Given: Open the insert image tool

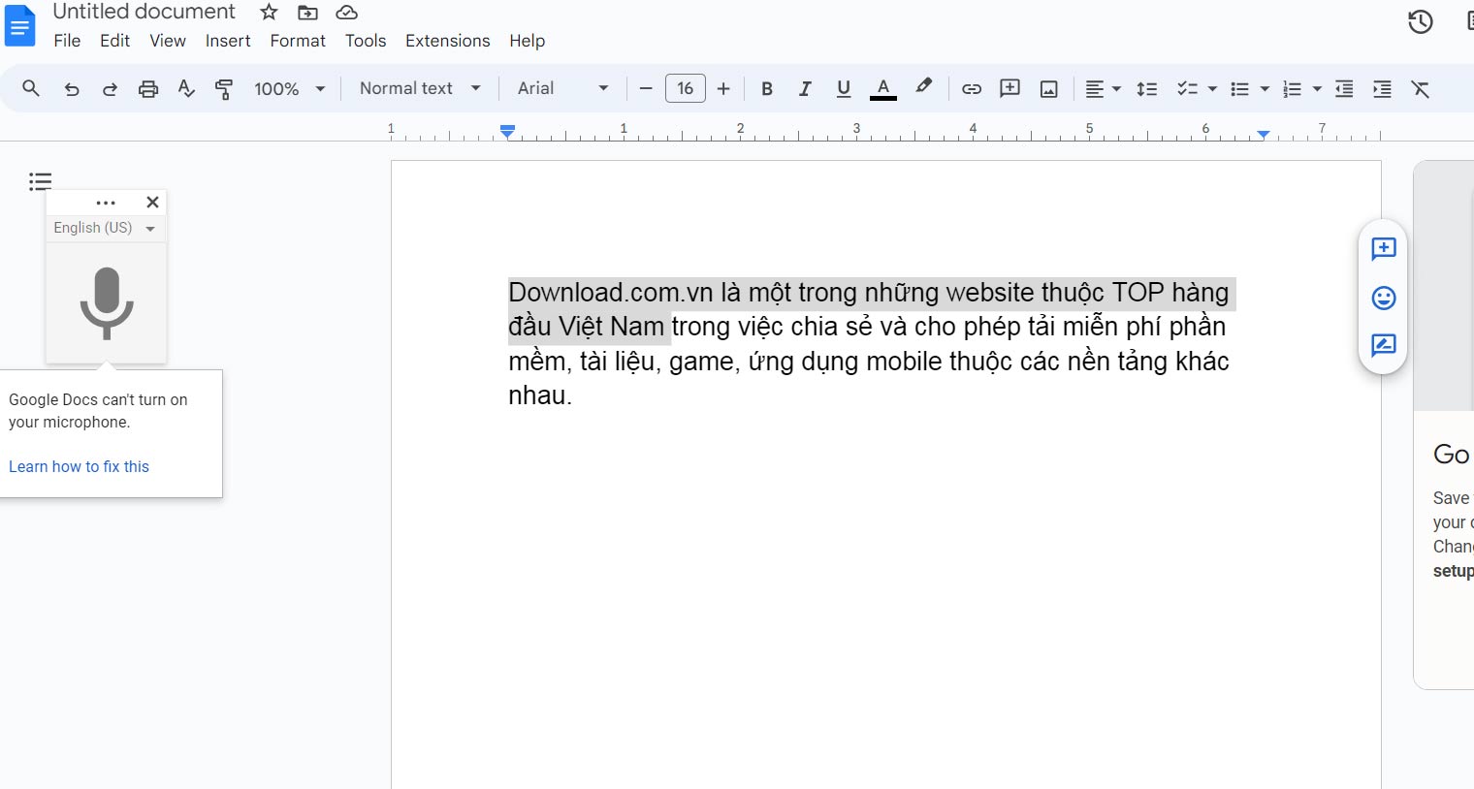Looking at the screenshot, I should pos(1047,88).
